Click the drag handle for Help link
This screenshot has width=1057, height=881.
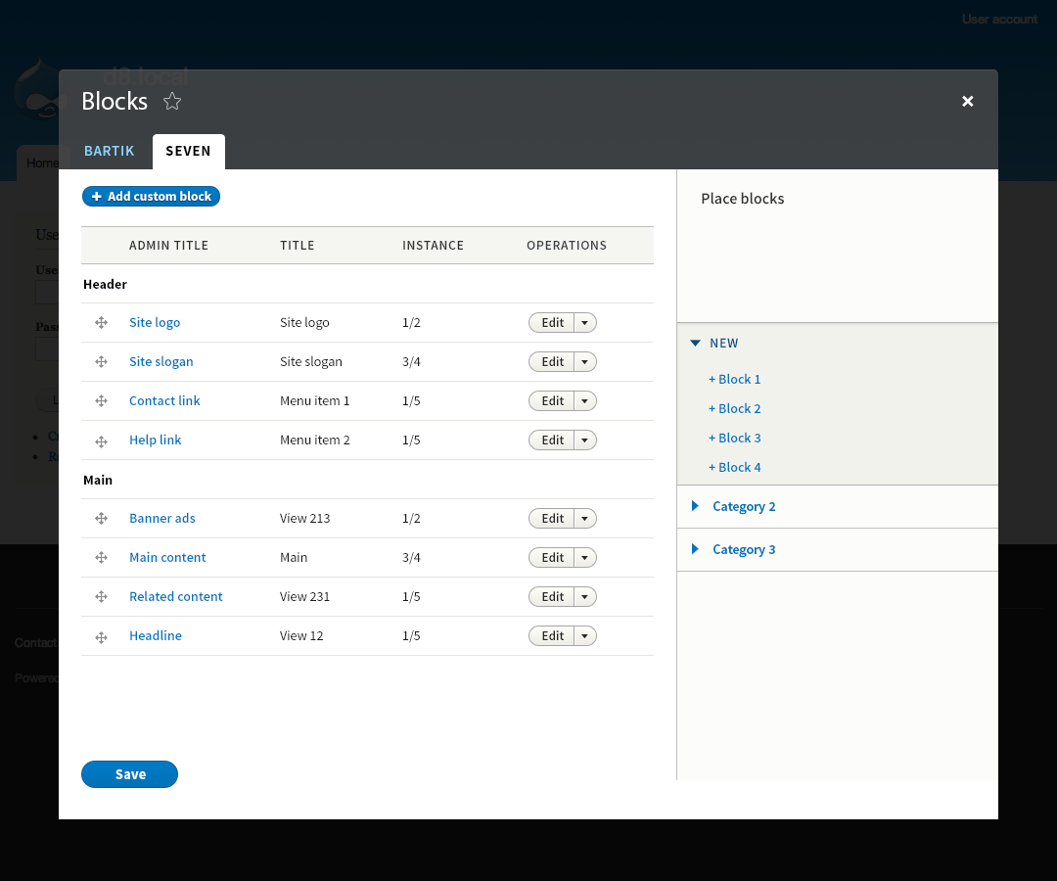click(101, 441)
